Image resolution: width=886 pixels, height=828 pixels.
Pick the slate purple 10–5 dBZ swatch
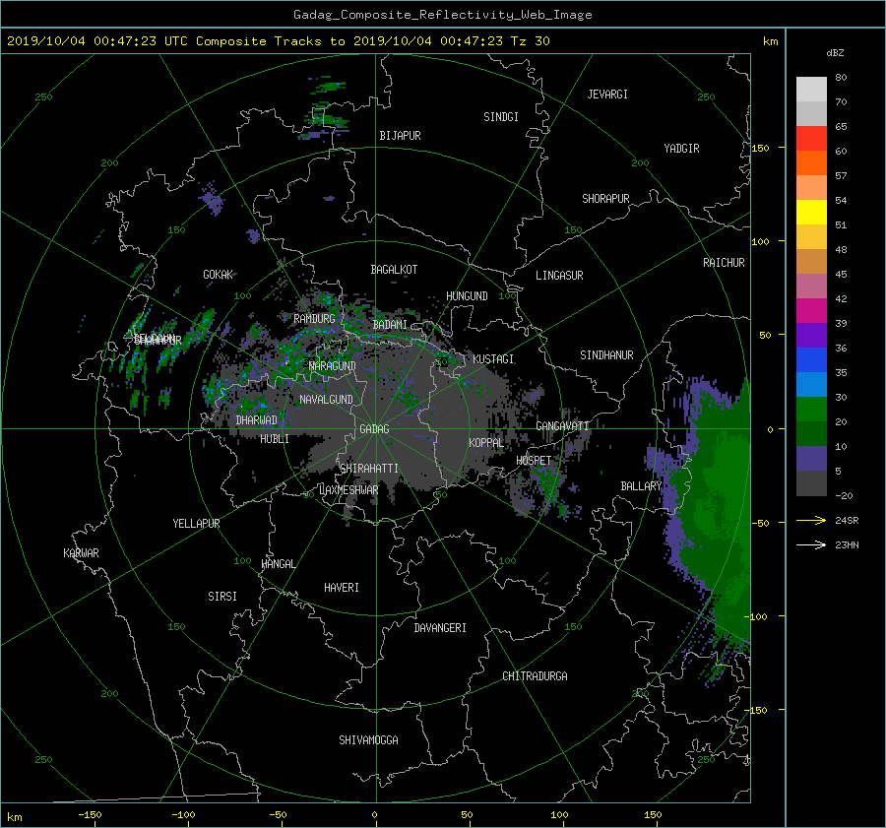811,458
